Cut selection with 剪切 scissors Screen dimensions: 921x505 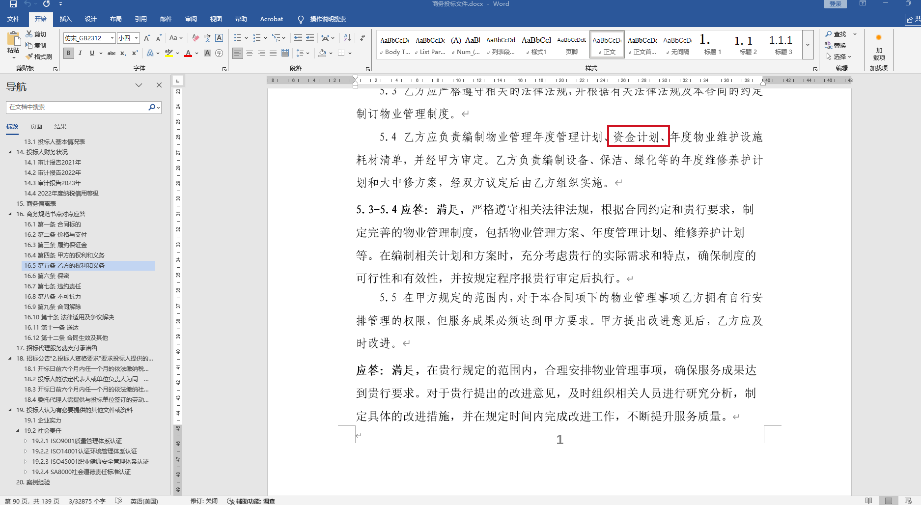[x=36, y=34]
